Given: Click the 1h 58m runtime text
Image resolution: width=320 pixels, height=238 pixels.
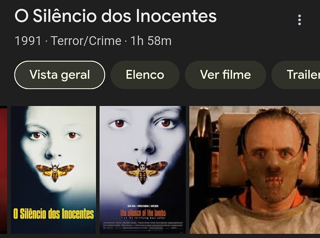Looking at the screenshot, I should 151,41.
